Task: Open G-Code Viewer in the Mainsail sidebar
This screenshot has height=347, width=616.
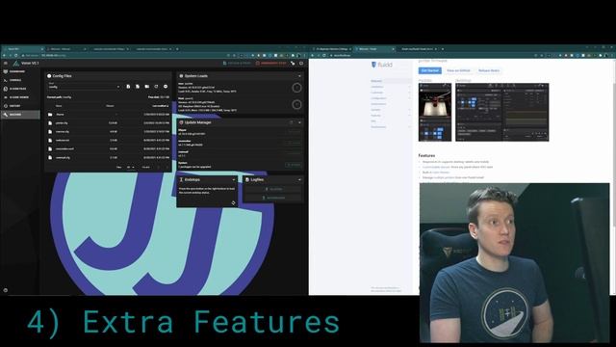Action: 19,97
